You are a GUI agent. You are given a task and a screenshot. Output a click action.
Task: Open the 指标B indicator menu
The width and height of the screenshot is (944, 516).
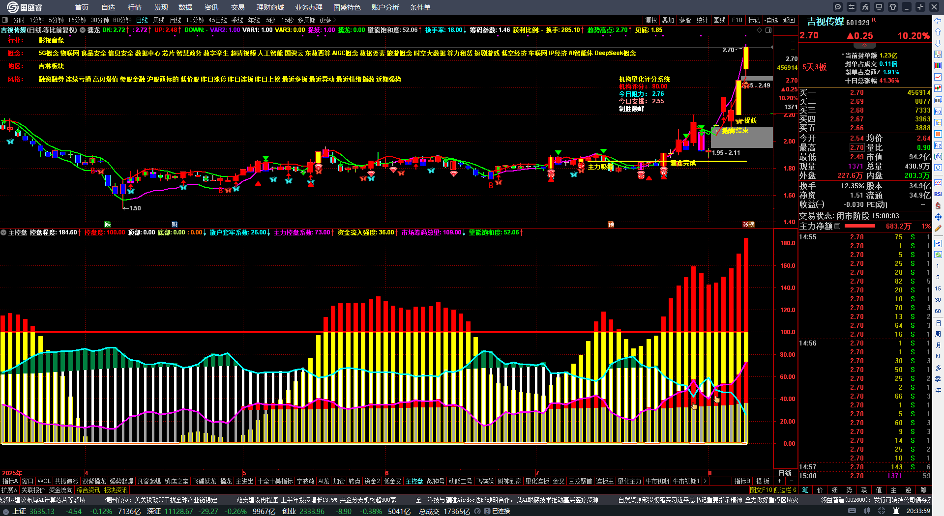pos(742,481)
